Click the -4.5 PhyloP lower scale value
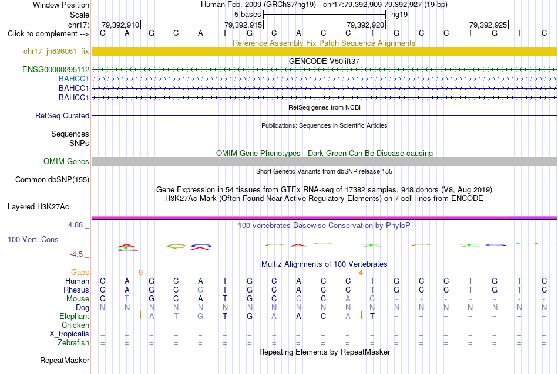Image resolution: width=558 pixels, height=374 pixels. tap(76, 254)
